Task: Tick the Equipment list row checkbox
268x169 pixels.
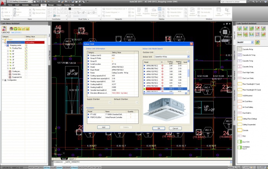Action: pos(26,77)
